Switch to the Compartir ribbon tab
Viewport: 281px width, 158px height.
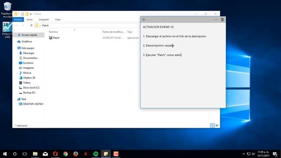(44, 19)
